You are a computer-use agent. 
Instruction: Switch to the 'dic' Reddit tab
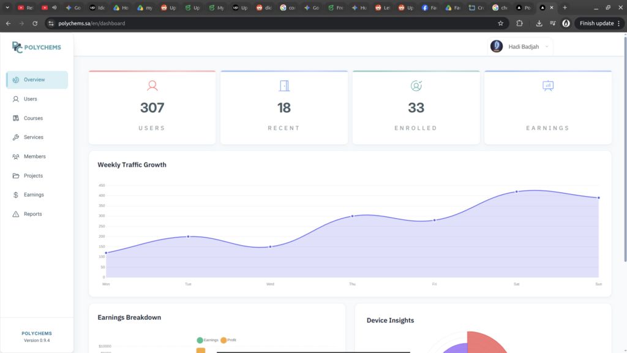click(263, 7)
